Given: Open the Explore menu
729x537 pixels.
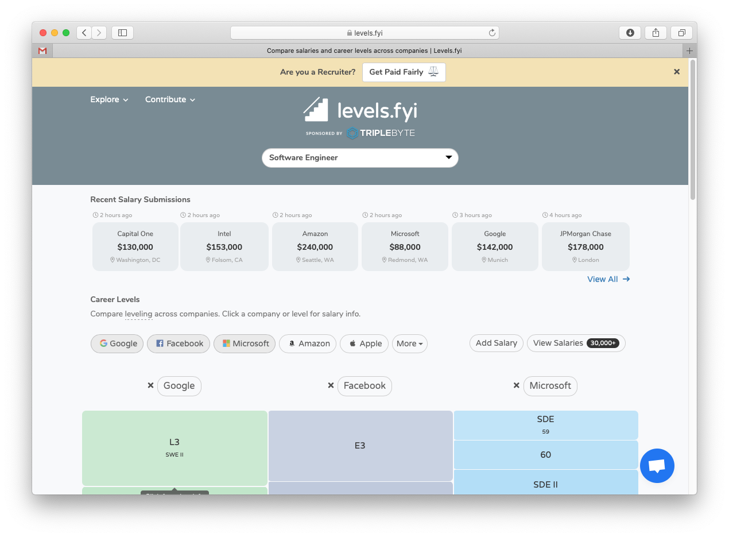Looking at the screenshot, I should point(109,99).
